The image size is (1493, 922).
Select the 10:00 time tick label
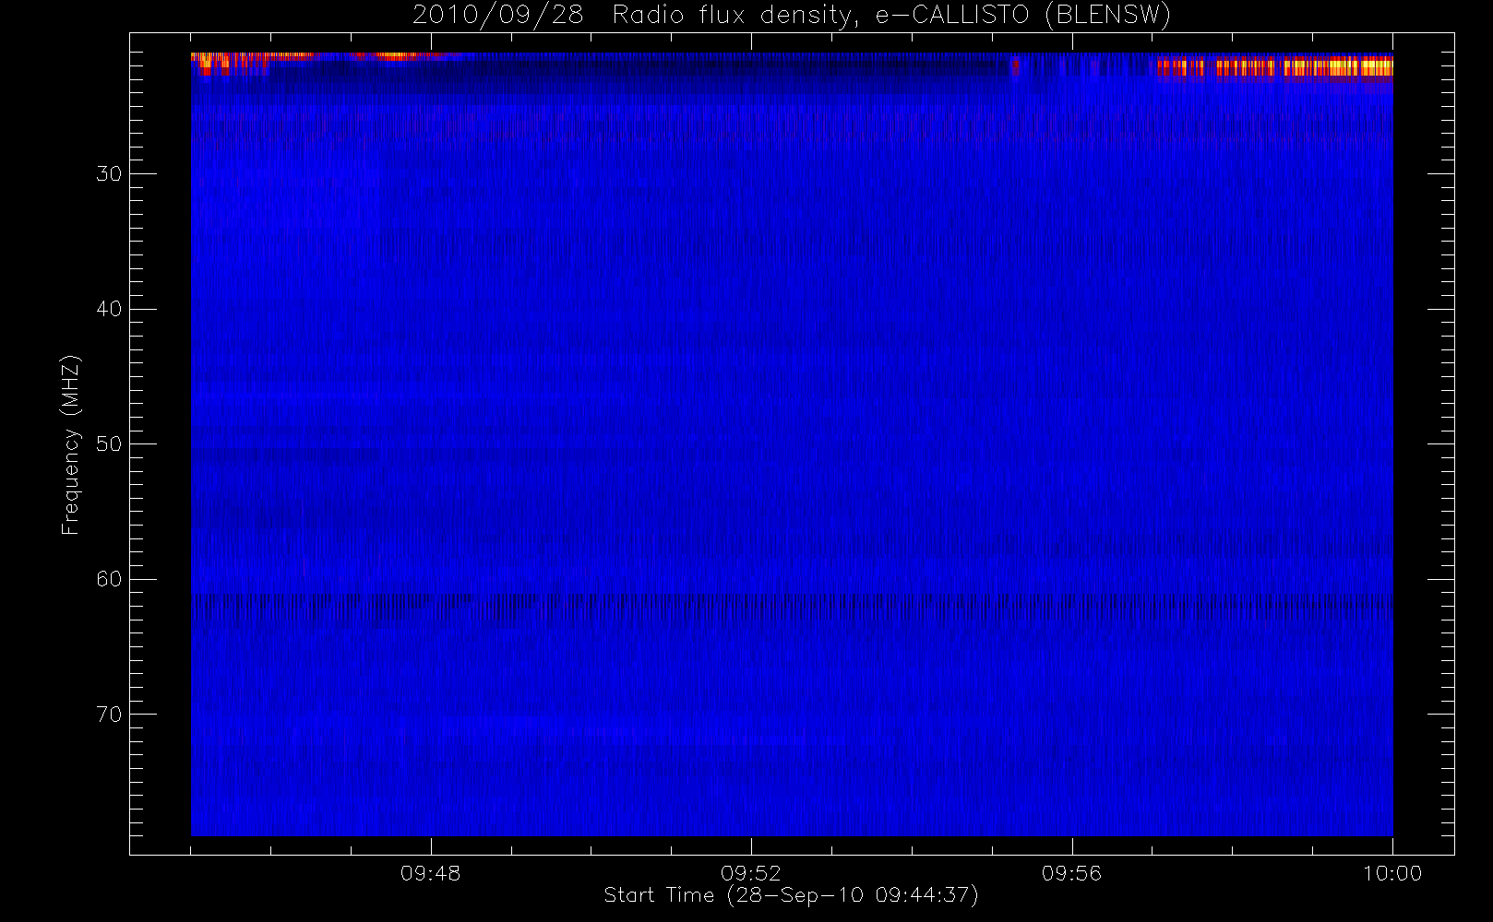pos(1391,873)
